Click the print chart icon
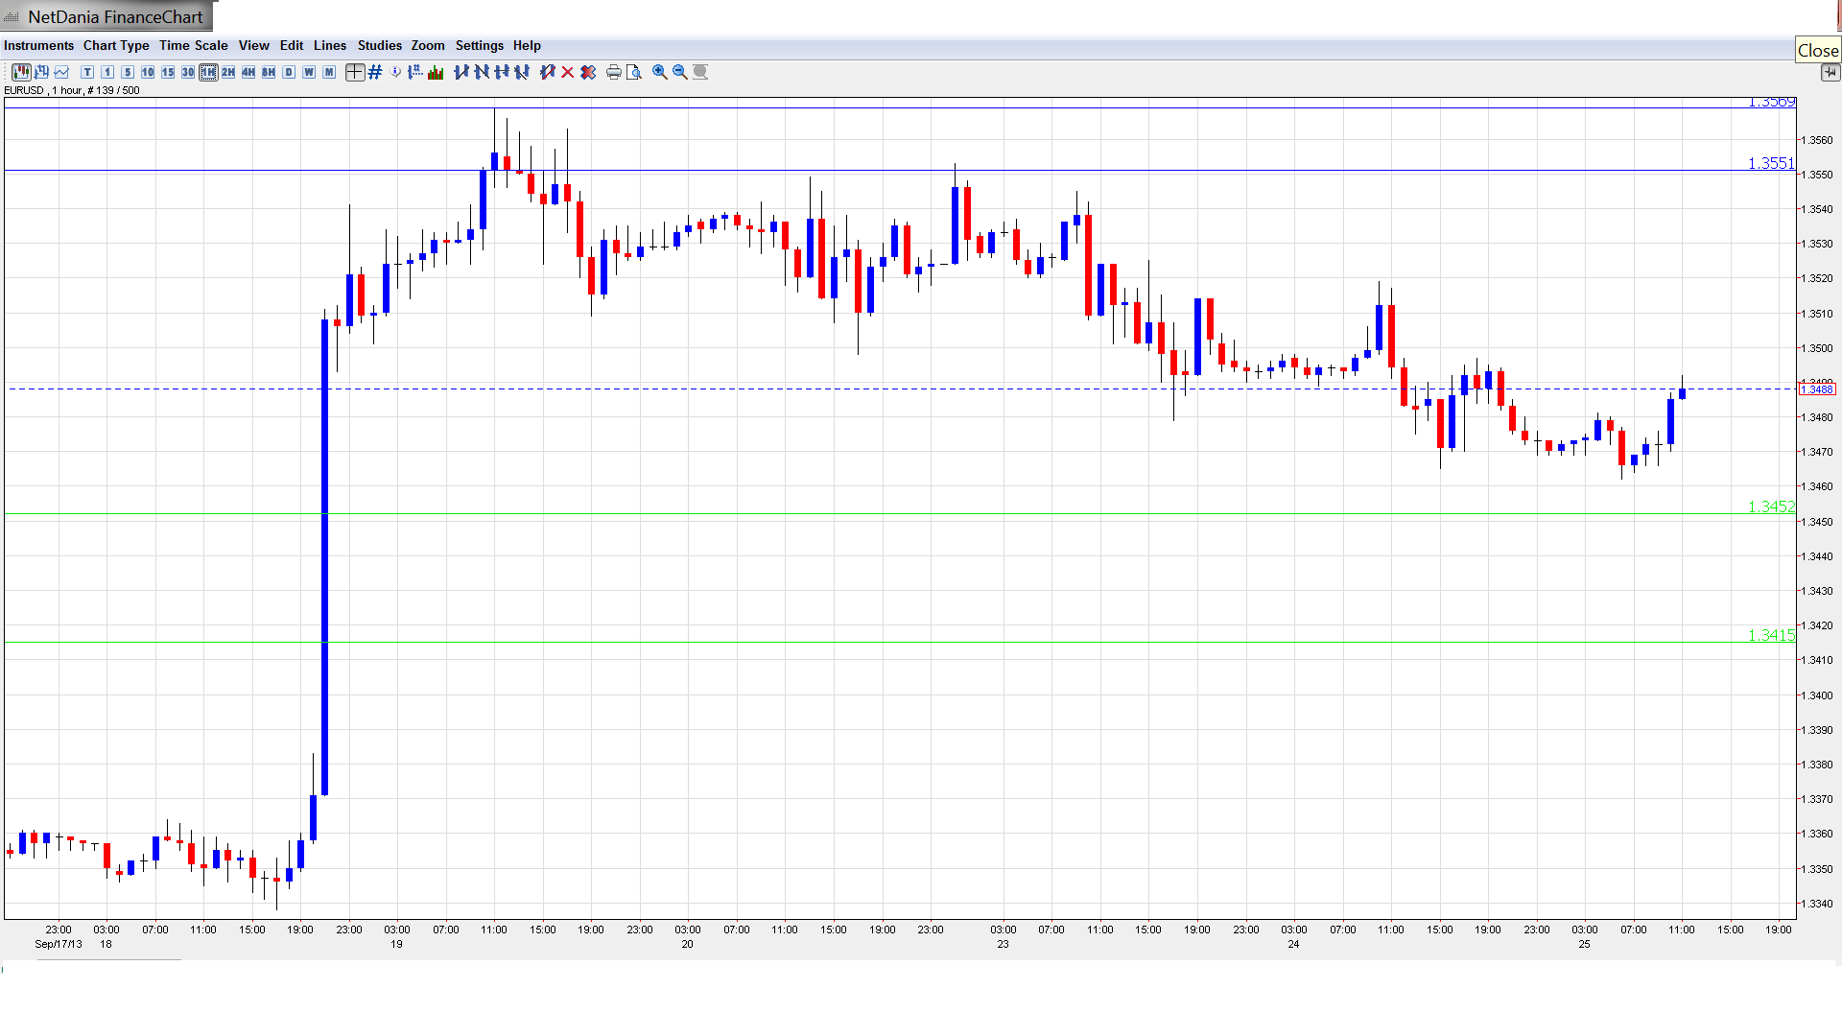Screen dimensions: 1842x1036 coord(614,72)
